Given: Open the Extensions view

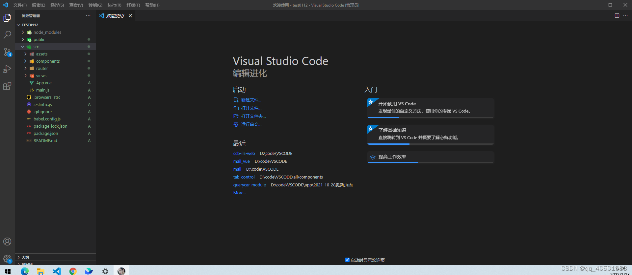Looking at the screenshot, I should click(7, 86).
